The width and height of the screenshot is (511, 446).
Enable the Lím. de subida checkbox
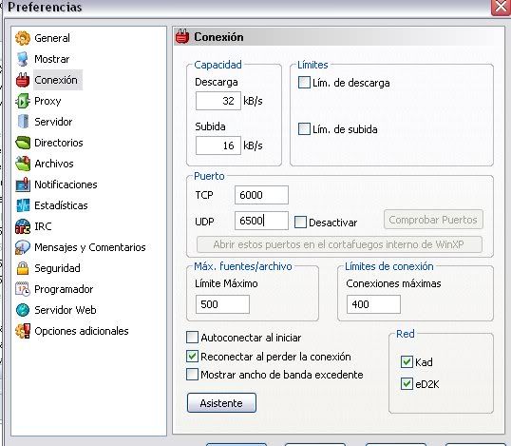tap(304, 129)
